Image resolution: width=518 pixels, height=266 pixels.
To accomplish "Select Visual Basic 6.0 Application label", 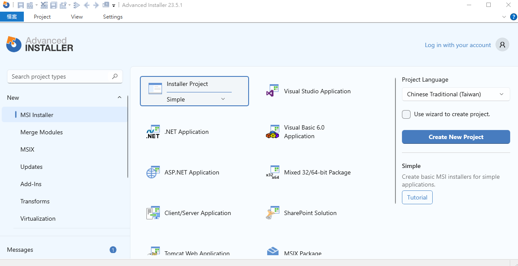I will 304,132.
